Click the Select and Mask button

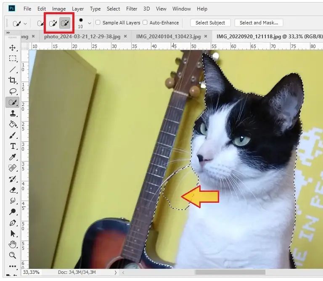[259, 23]
